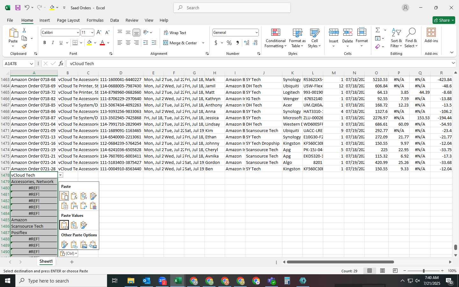Choose Keep Source Formatting paste option

tap(93, 196)
